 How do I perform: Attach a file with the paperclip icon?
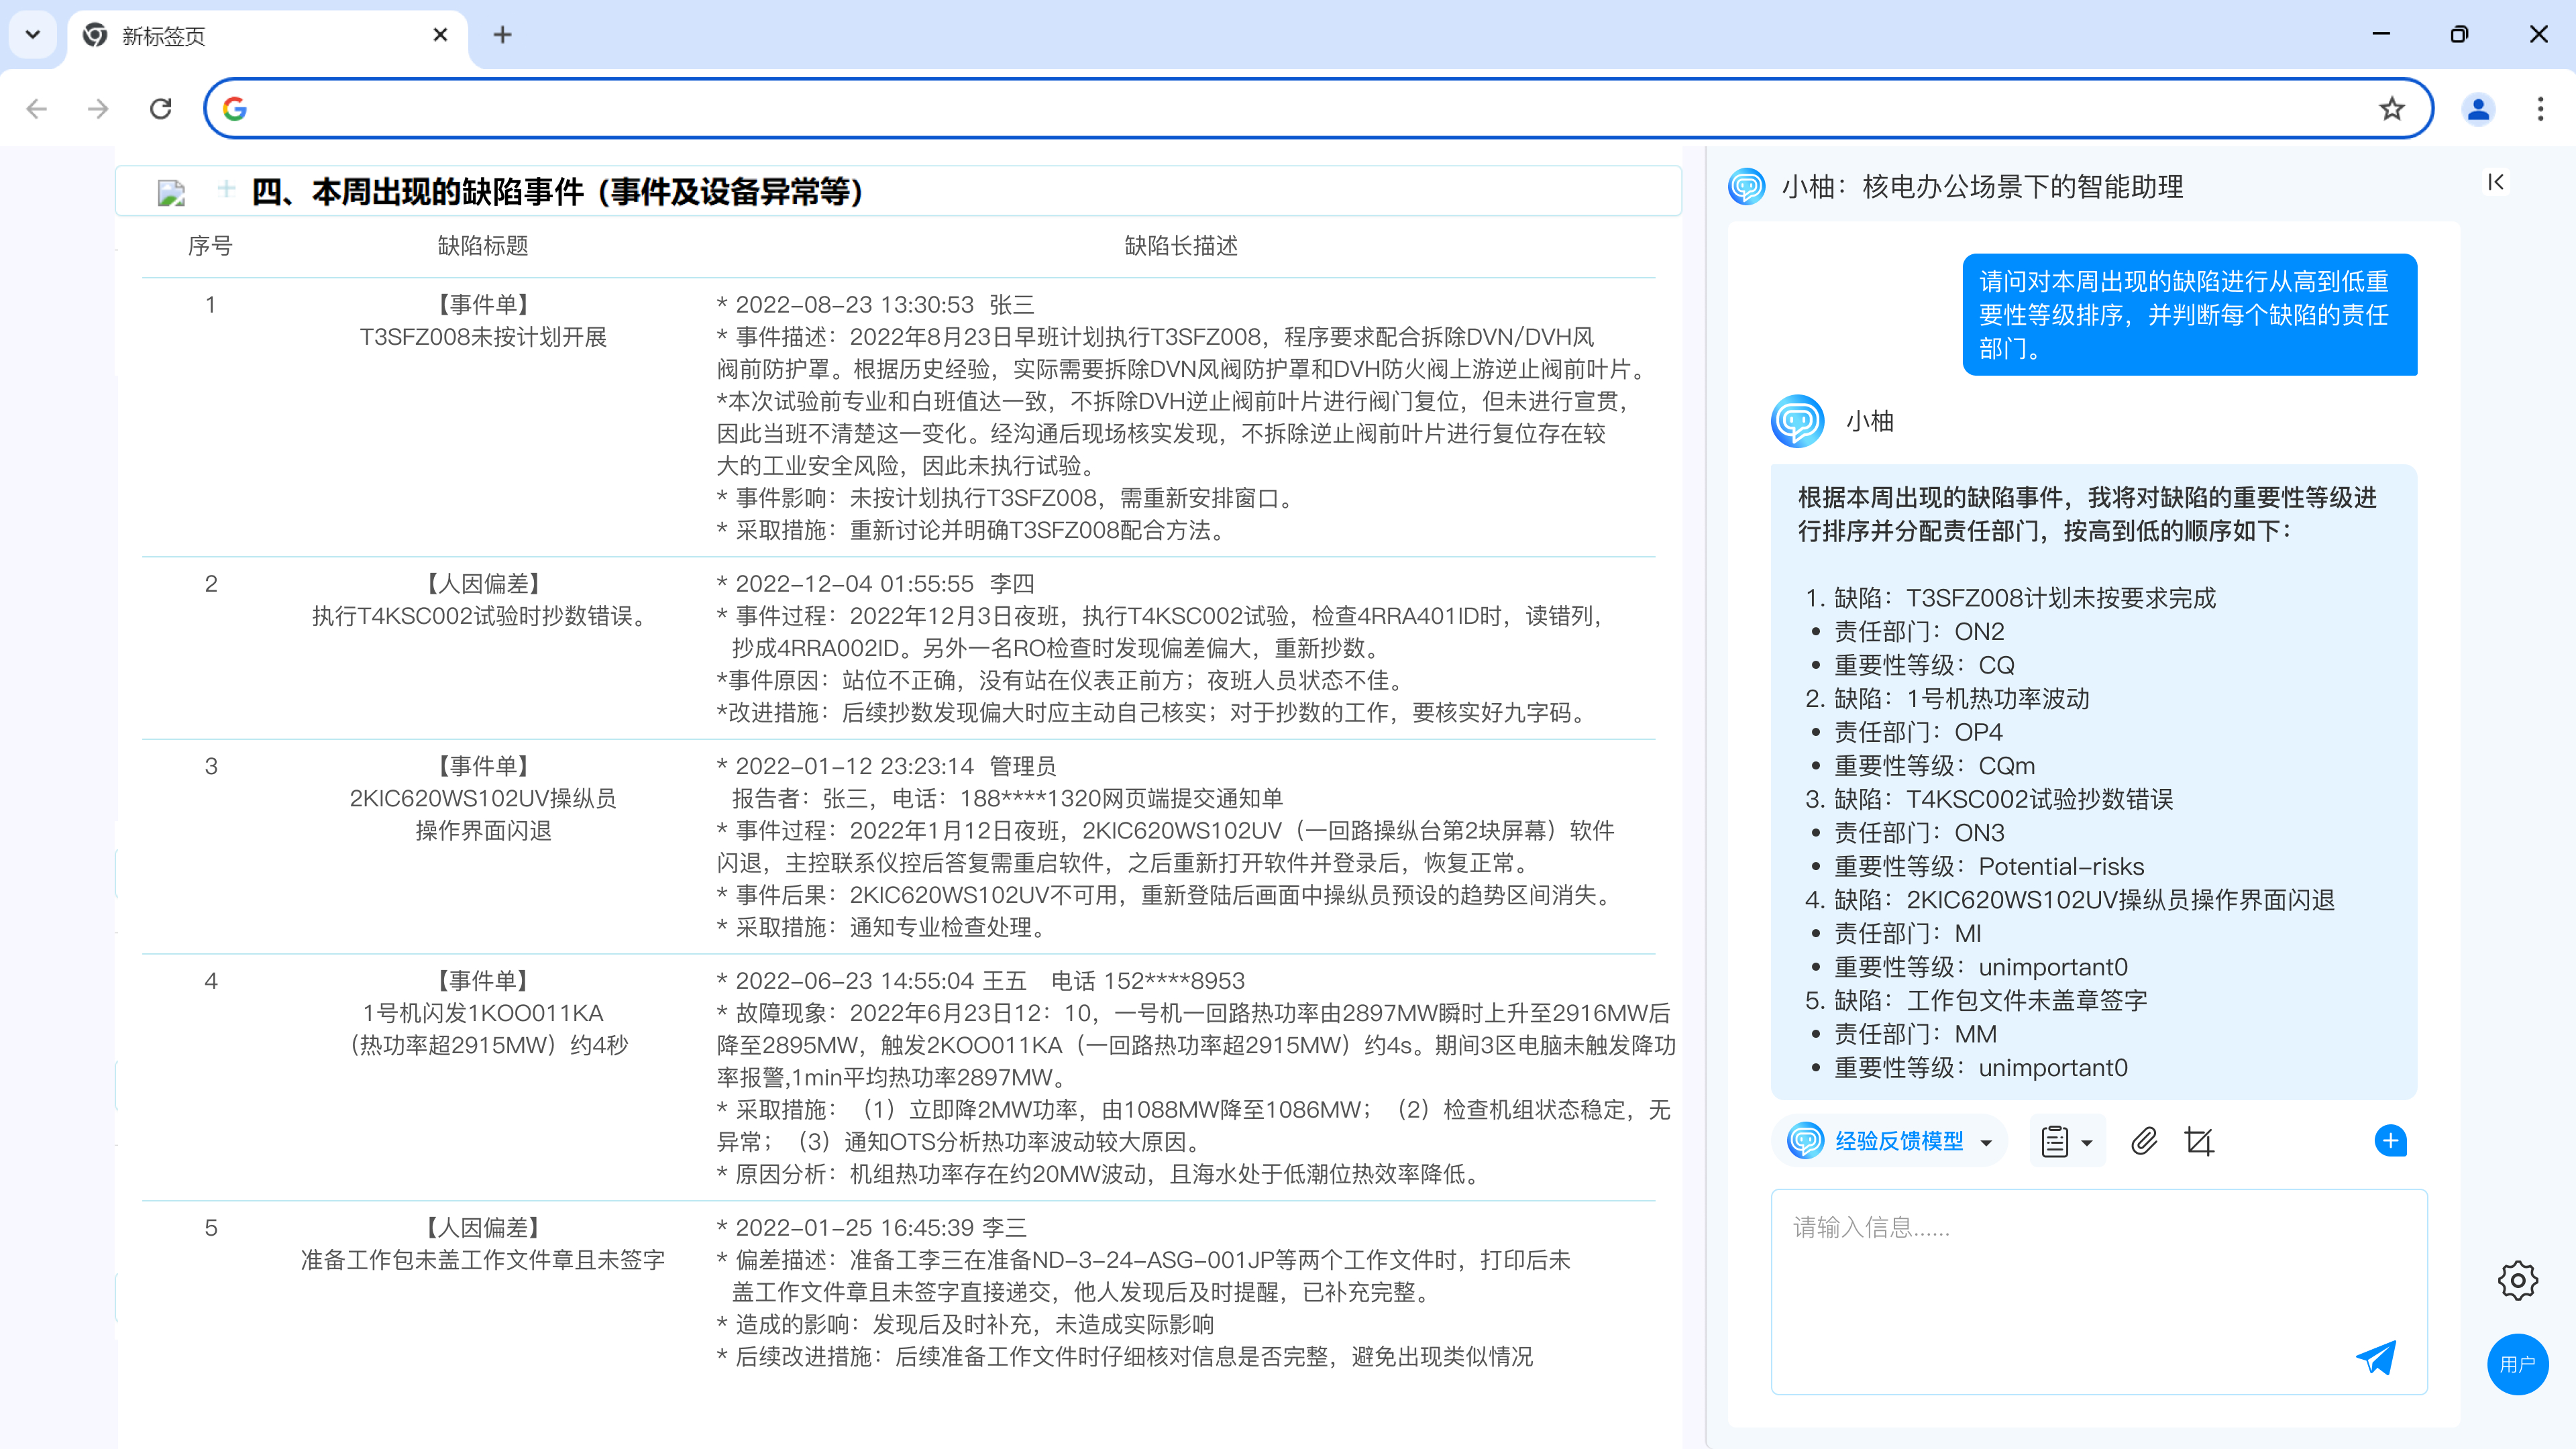[x=2143, y=1141]
